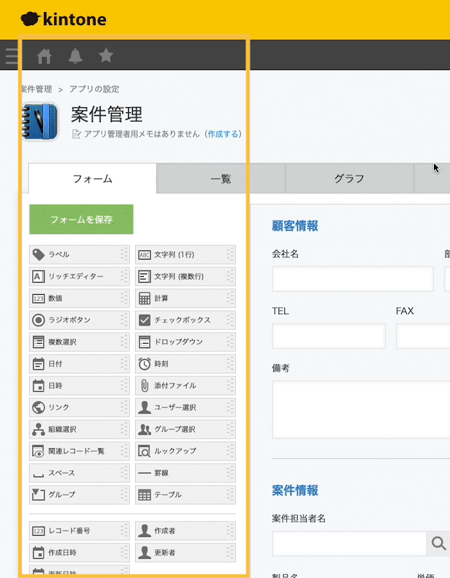Click the home icon in navigation bar

(x=44, y=56)
